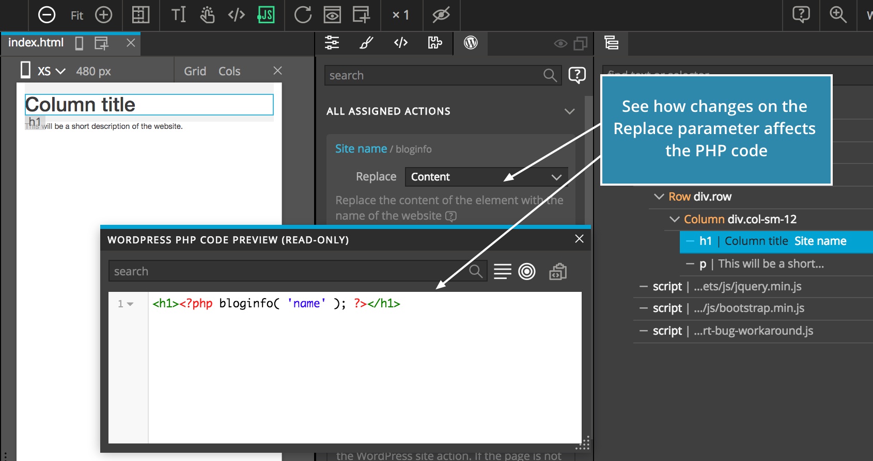Toggle the panel eye visibility icon

pos(560,43)
